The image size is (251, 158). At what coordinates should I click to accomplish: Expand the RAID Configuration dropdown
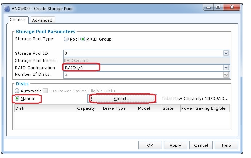point(226,68)
